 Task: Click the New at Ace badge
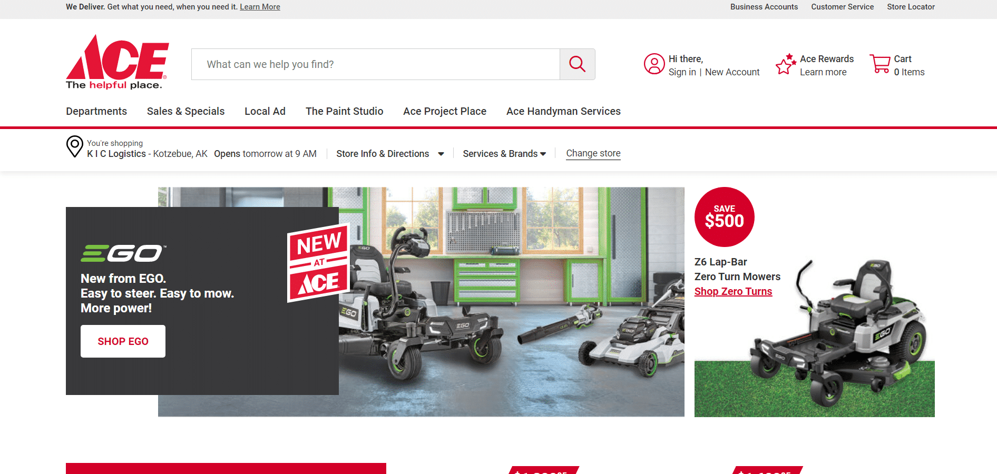[x=318, y=262]
